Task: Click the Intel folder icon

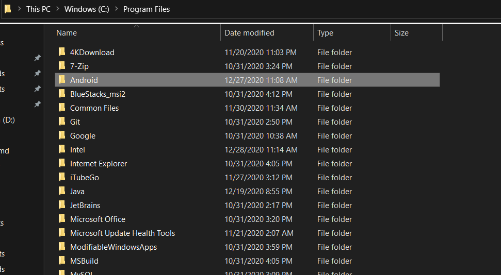Action: 62,149
